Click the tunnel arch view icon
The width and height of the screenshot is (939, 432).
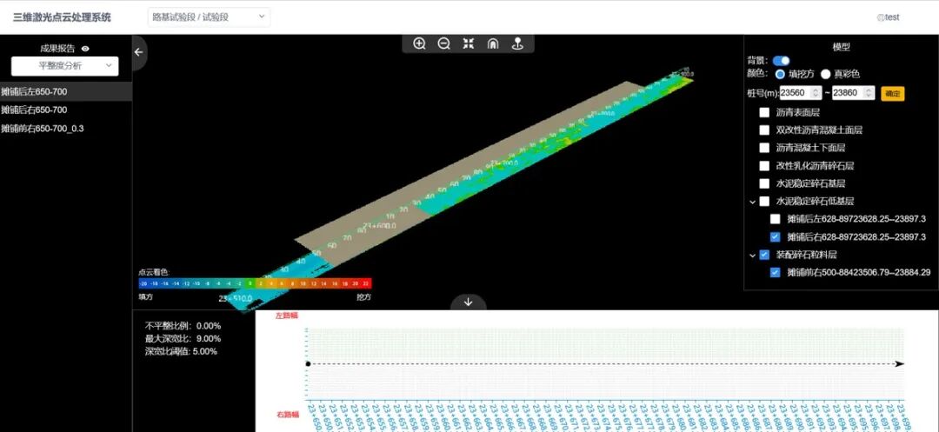(x=493, y=43)
